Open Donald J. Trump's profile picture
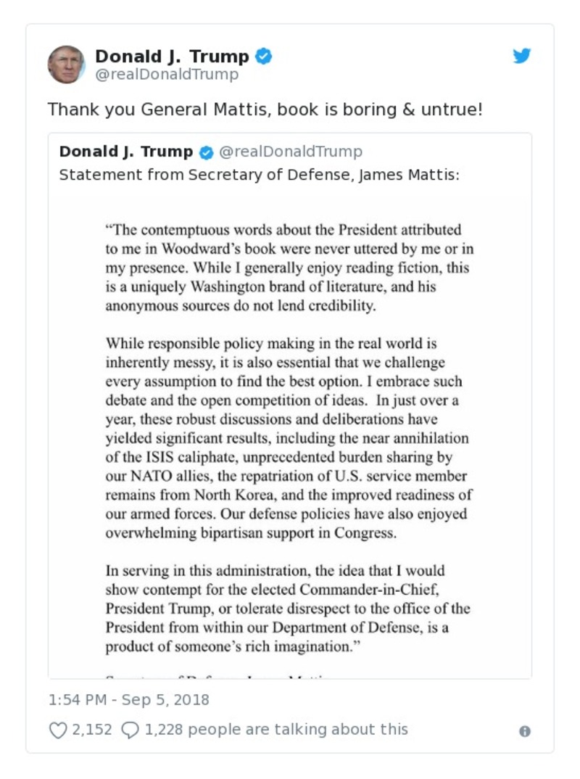580x779 pixels. [x=67, y=62]
